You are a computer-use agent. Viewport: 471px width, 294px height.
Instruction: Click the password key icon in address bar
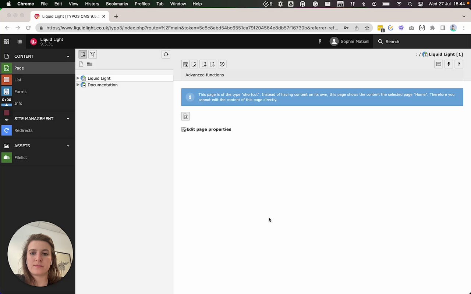point(346,28)
